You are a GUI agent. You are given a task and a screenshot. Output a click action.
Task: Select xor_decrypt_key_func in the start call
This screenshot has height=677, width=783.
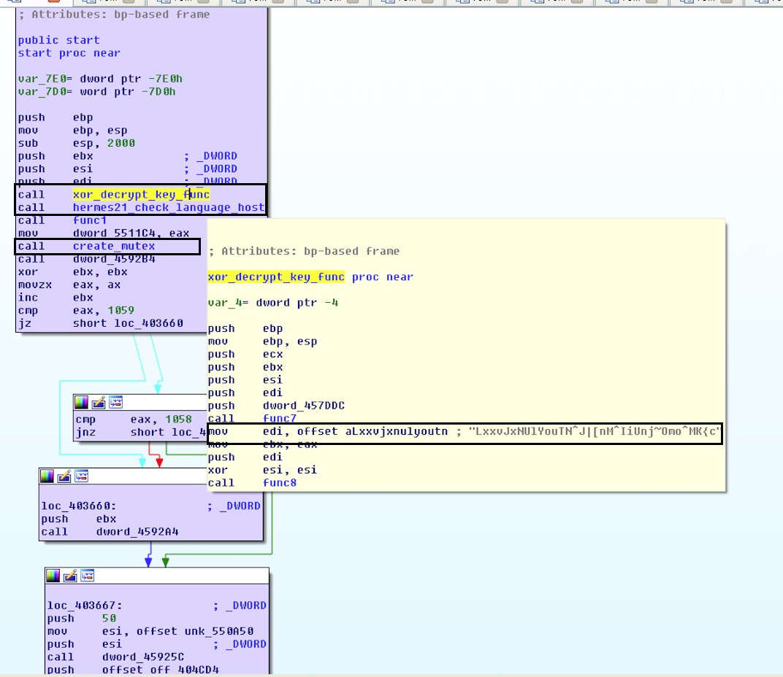click(141, 195)
